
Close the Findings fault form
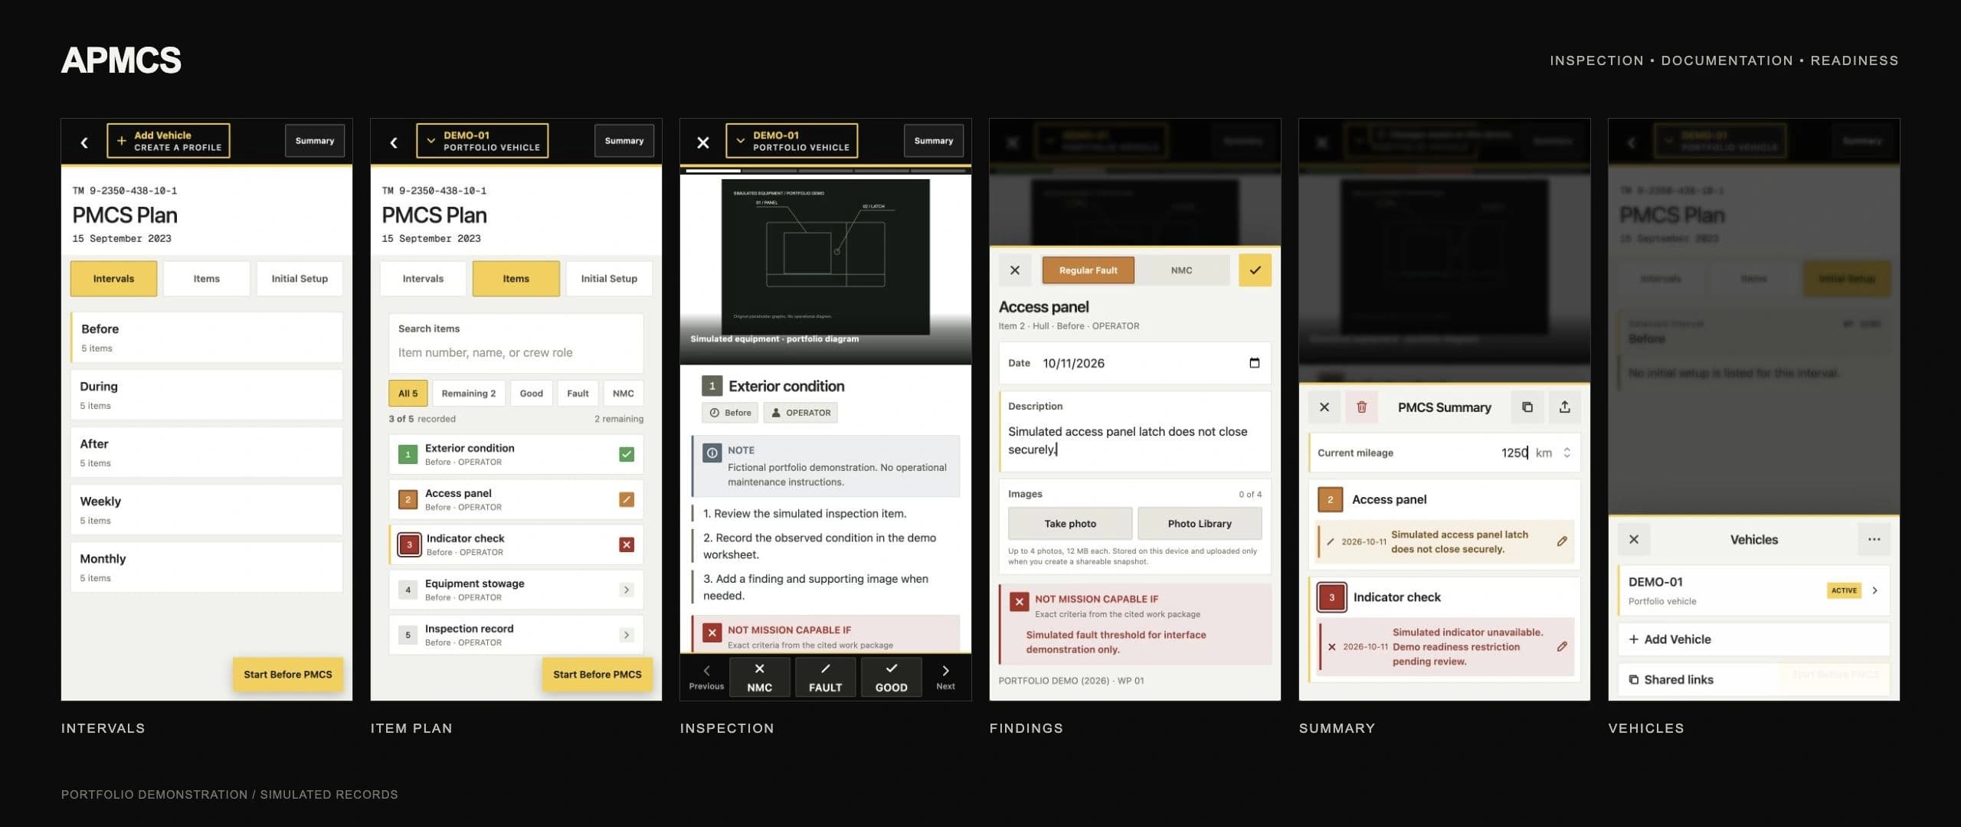tap(1015, 270)
